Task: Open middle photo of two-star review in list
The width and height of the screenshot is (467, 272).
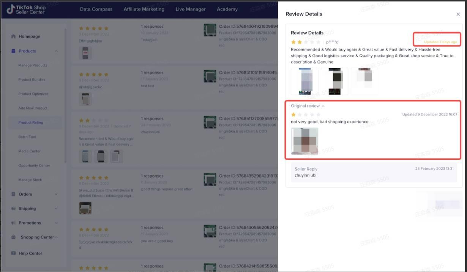Action: (x=101, y=156)
